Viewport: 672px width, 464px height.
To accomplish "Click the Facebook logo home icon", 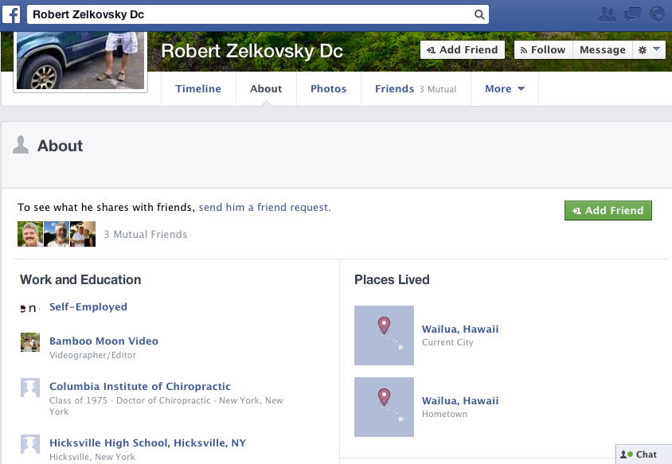I will pyautogui.click(x=11, y=14).
